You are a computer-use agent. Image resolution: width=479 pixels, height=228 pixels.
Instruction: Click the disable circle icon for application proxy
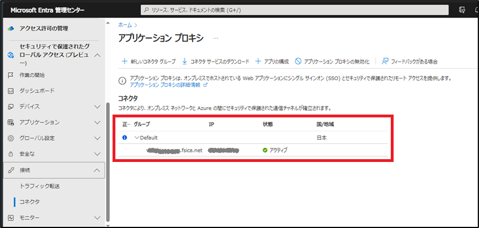[298, 62]
